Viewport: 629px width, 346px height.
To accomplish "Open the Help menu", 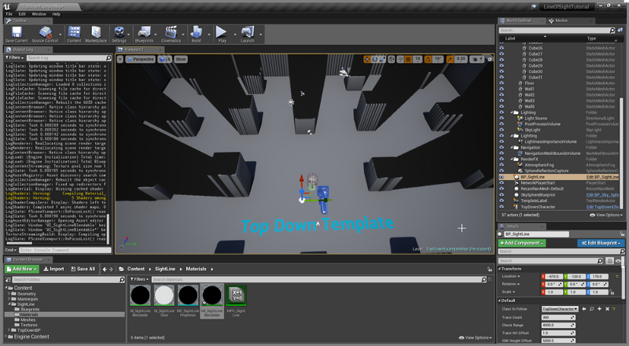I will 56,14.
